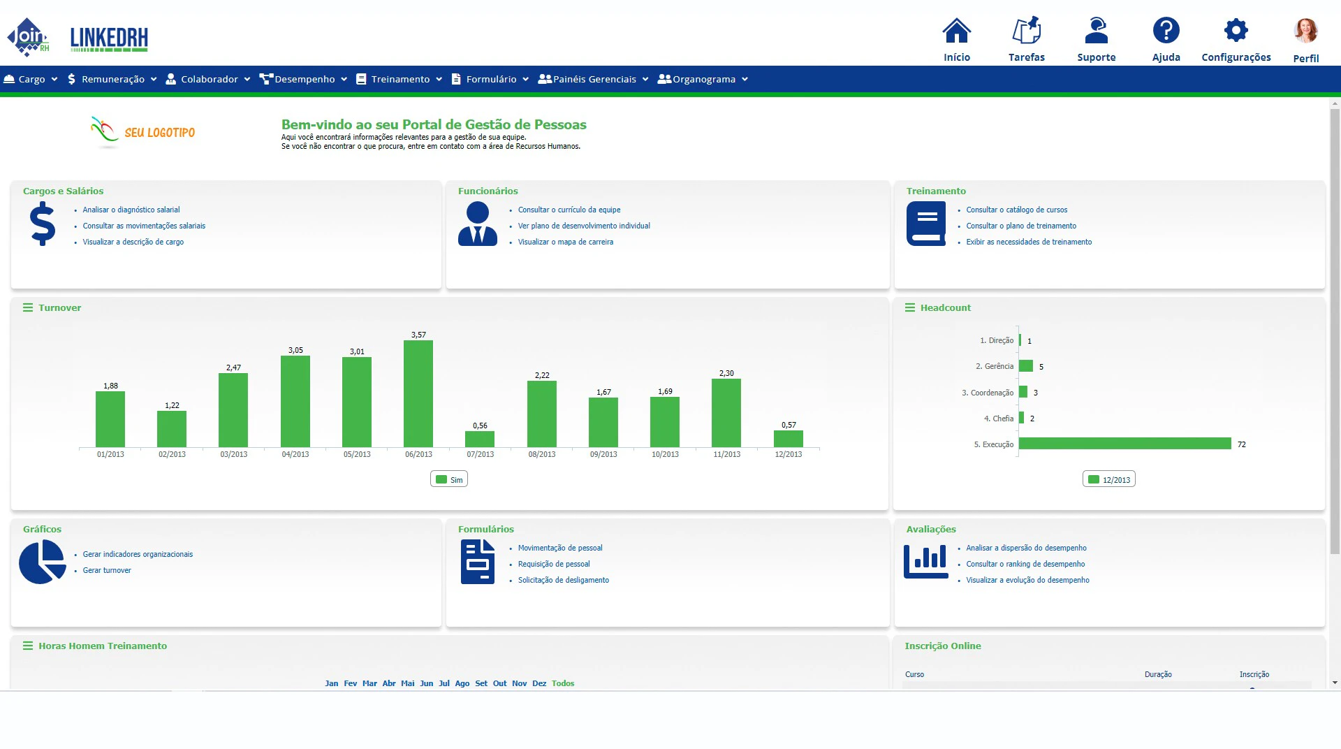Click the Ajuda help icon
The width and height of the screenshot is (1341, 749).
pyautogui.click(x=1165, y=31)
